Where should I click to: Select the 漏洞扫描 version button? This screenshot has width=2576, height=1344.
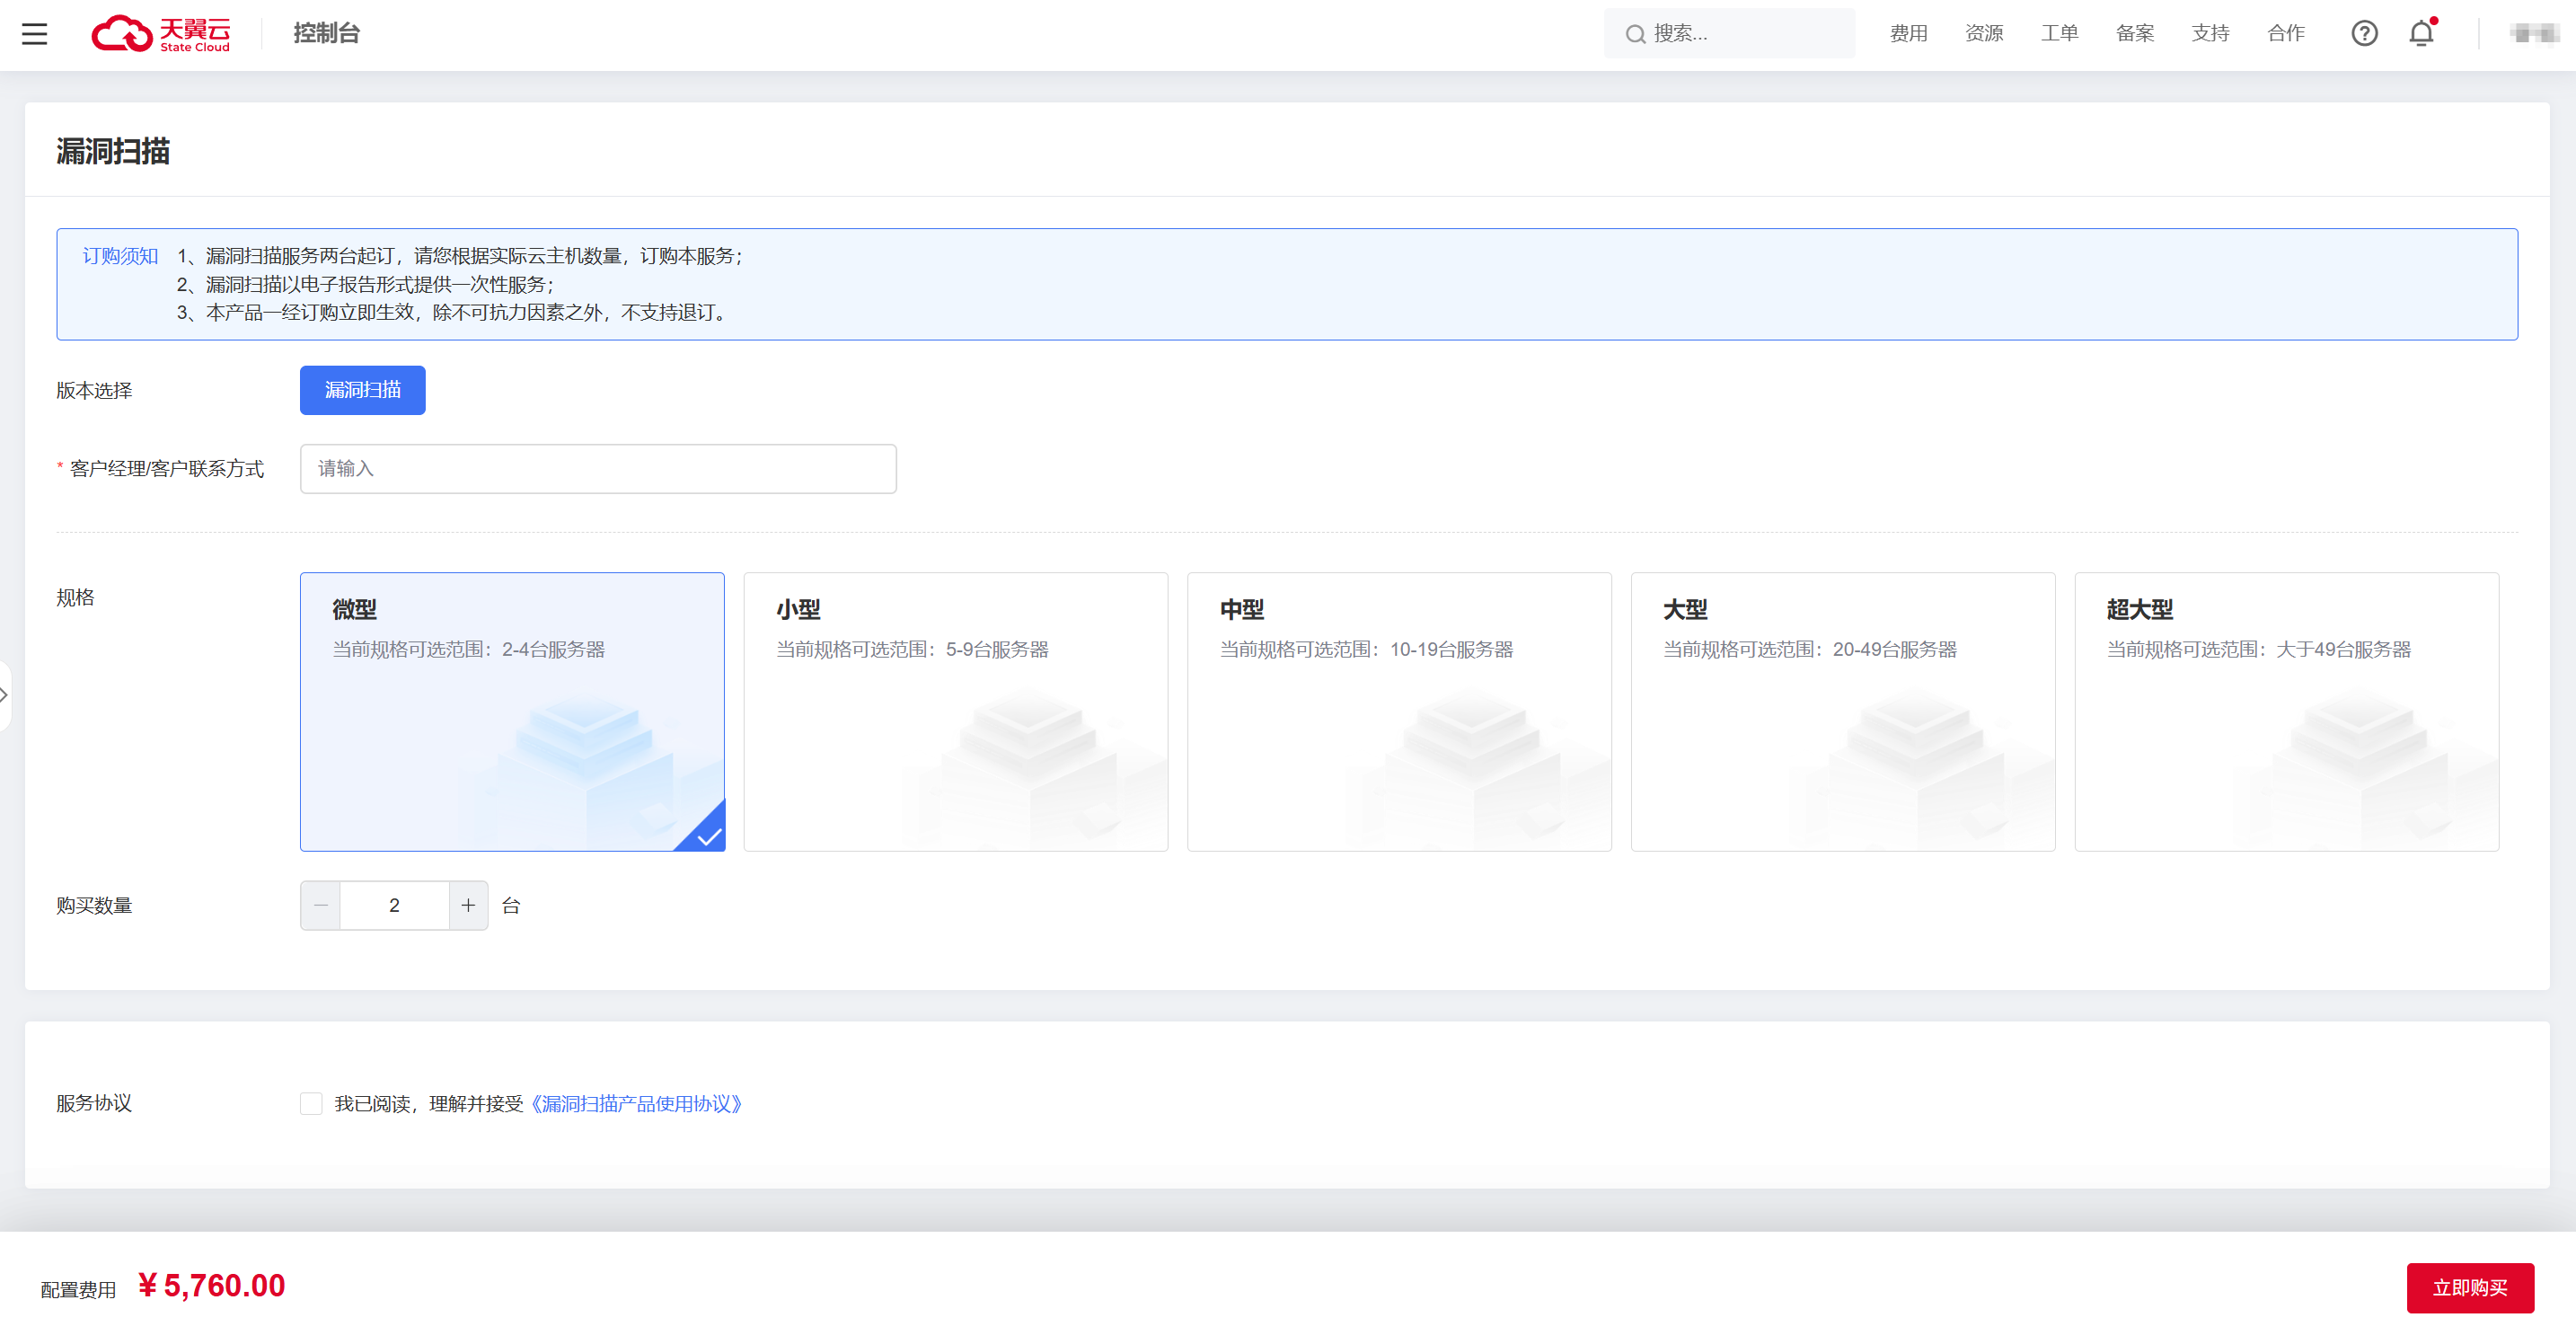tap(362, 390)
